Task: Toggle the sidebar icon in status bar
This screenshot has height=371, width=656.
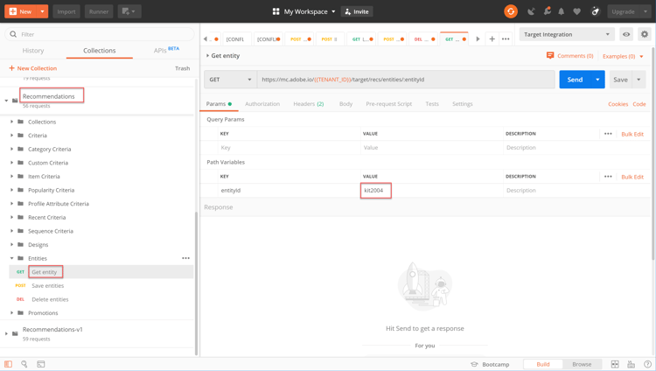Action: 9,364
